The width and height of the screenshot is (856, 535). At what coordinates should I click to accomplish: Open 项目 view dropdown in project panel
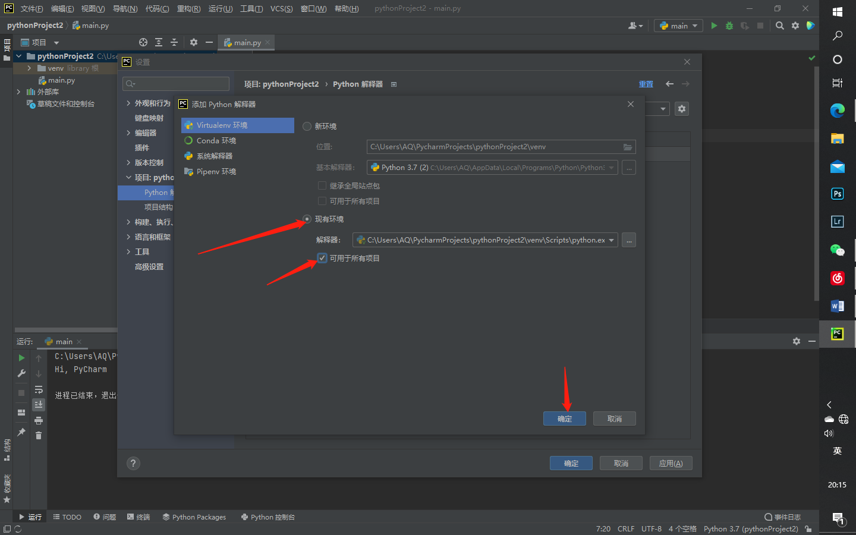[x=56, y=43]
